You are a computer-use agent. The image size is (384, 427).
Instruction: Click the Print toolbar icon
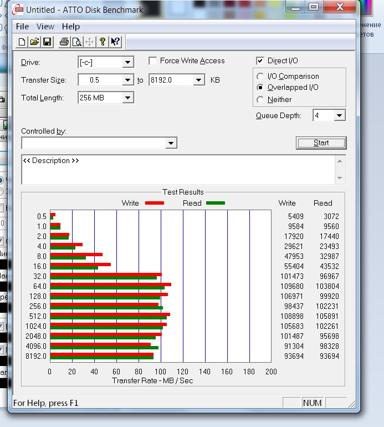tap(64, 42)
